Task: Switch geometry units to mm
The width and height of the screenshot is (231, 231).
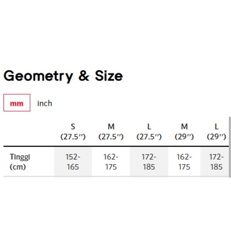Action: pyautogui.click(x=17, y=103)
